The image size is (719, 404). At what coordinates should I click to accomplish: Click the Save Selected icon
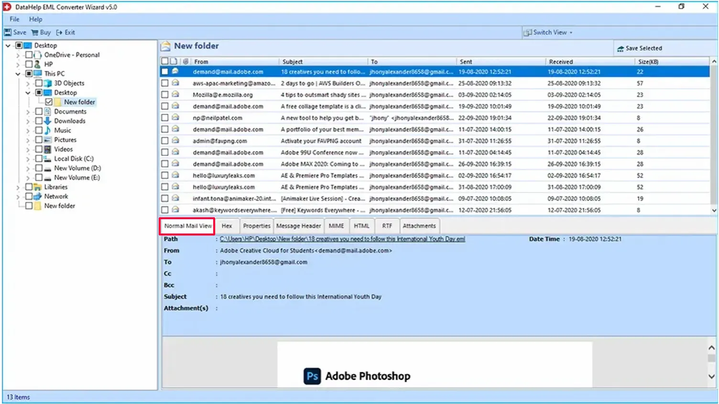tap(621, 49)
